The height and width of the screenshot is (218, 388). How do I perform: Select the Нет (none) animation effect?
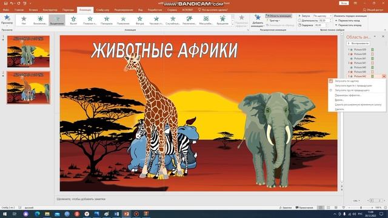pos(24,20)
